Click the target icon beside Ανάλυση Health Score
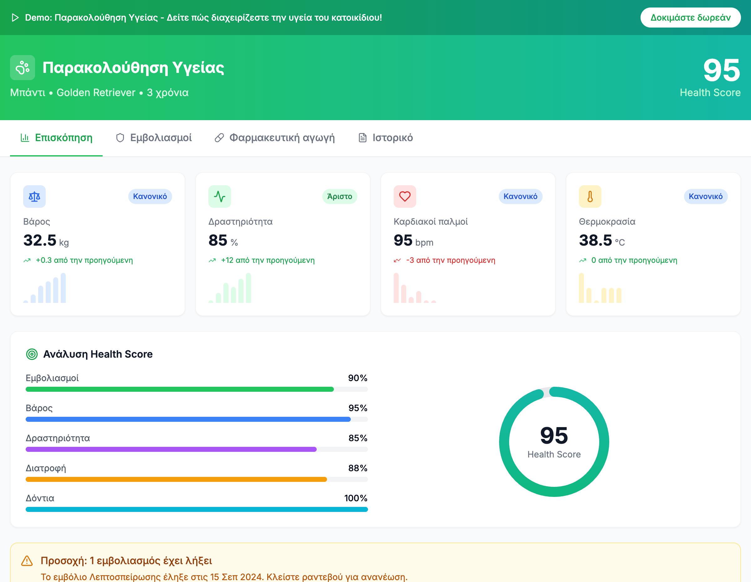This screenshot has width=751, height=582. 32,354
